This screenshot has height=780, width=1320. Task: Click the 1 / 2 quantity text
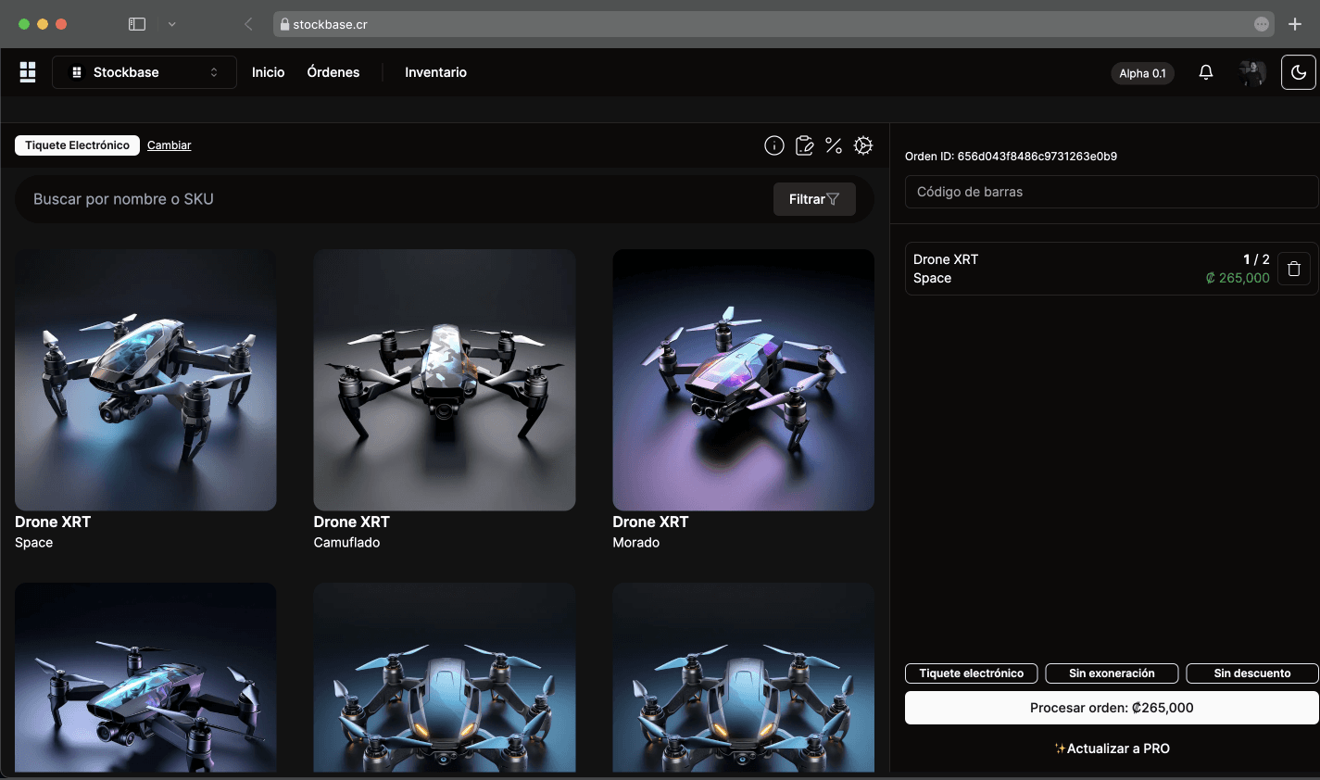click(1256, 259)
